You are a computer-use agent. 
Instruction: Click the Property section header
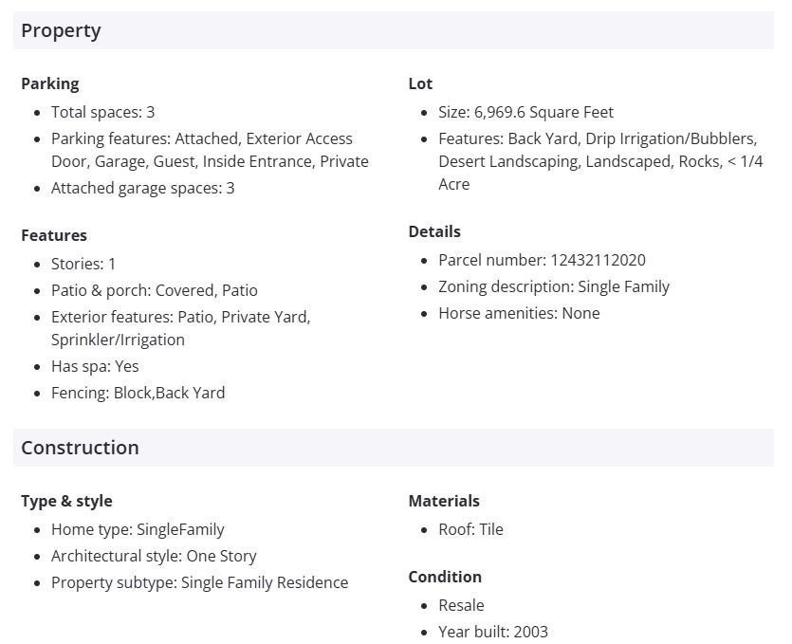(x=61, y=30)
